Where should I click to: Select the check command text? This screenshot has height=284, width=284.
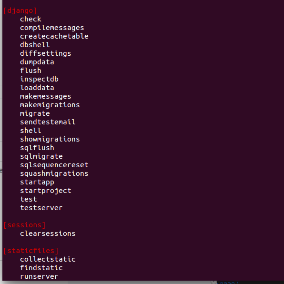(x=30, y=19)
